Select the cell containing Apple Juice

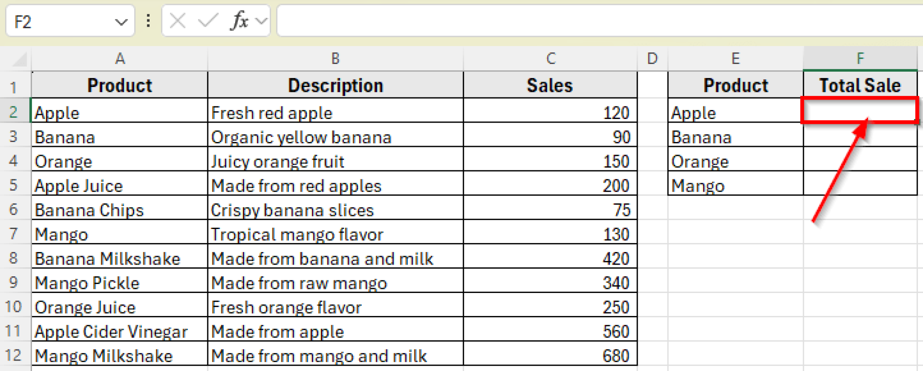coord(119,185)
